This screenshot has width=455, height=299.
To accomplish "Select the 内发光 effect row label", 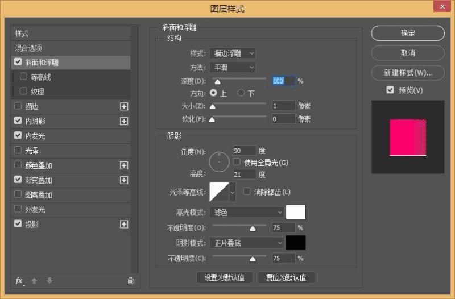I will pos(35,136).
